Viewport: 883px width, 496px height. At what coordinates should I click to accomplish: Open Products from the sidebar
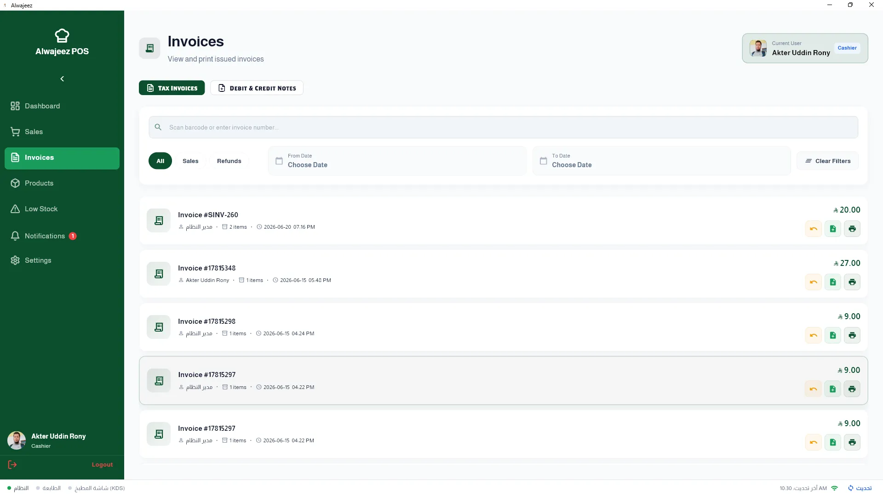(62, 183)
